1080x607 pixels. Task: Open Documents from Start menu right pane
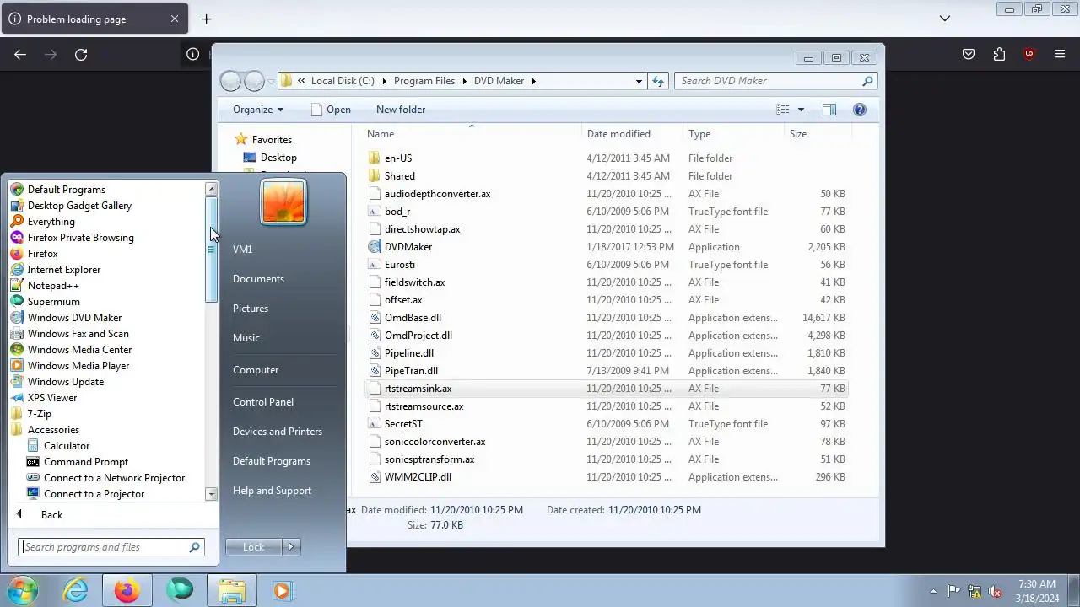(x=258, y=279)
